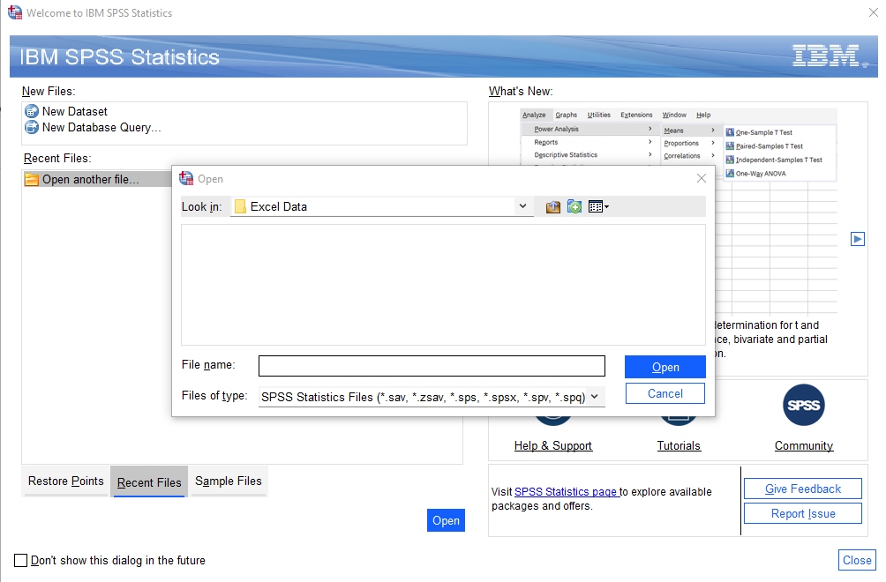This screenshot has width=886, height=582.
Task: Open the Help & Support link
Action: click(553, 445)
